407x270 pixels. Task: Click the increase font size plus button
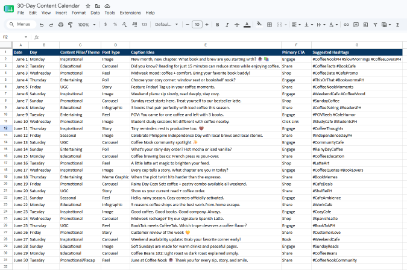tap(207, 24)
